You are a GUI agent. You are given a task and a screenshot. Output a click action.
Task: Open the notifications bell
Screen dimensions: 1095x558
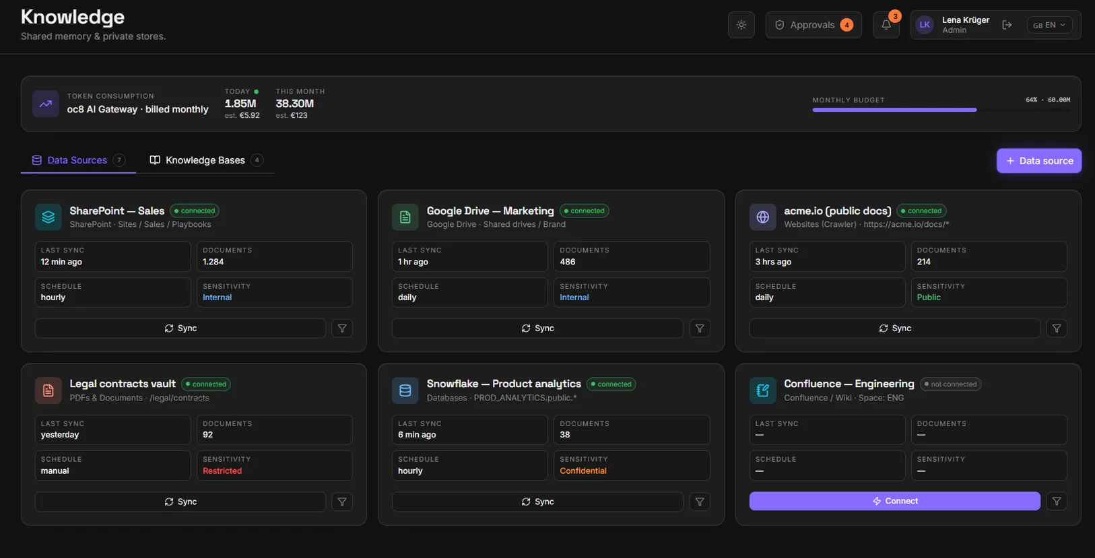(x=886, y=25)
